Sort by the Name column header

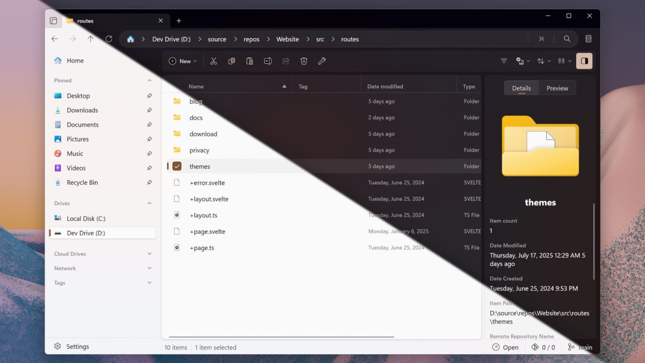[x=237, y=86]
